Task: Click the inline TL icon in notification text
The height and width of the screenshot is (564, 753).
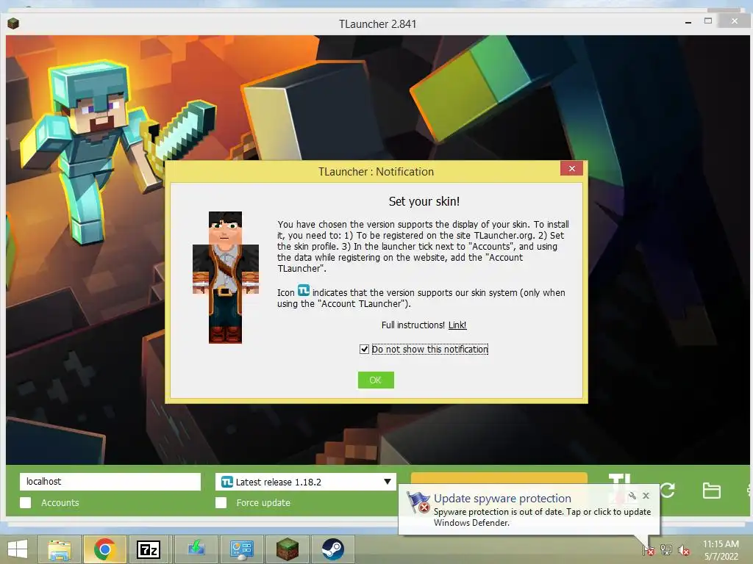Action: click(x=304, y=290)
